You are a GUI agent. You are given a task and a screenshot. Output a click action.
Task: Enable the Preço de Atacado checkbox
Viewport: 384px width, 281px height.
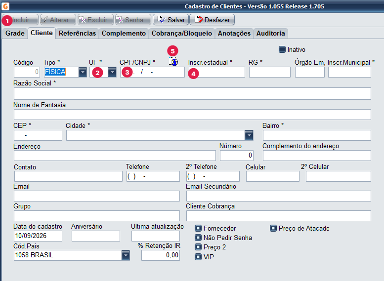[273, 228]
